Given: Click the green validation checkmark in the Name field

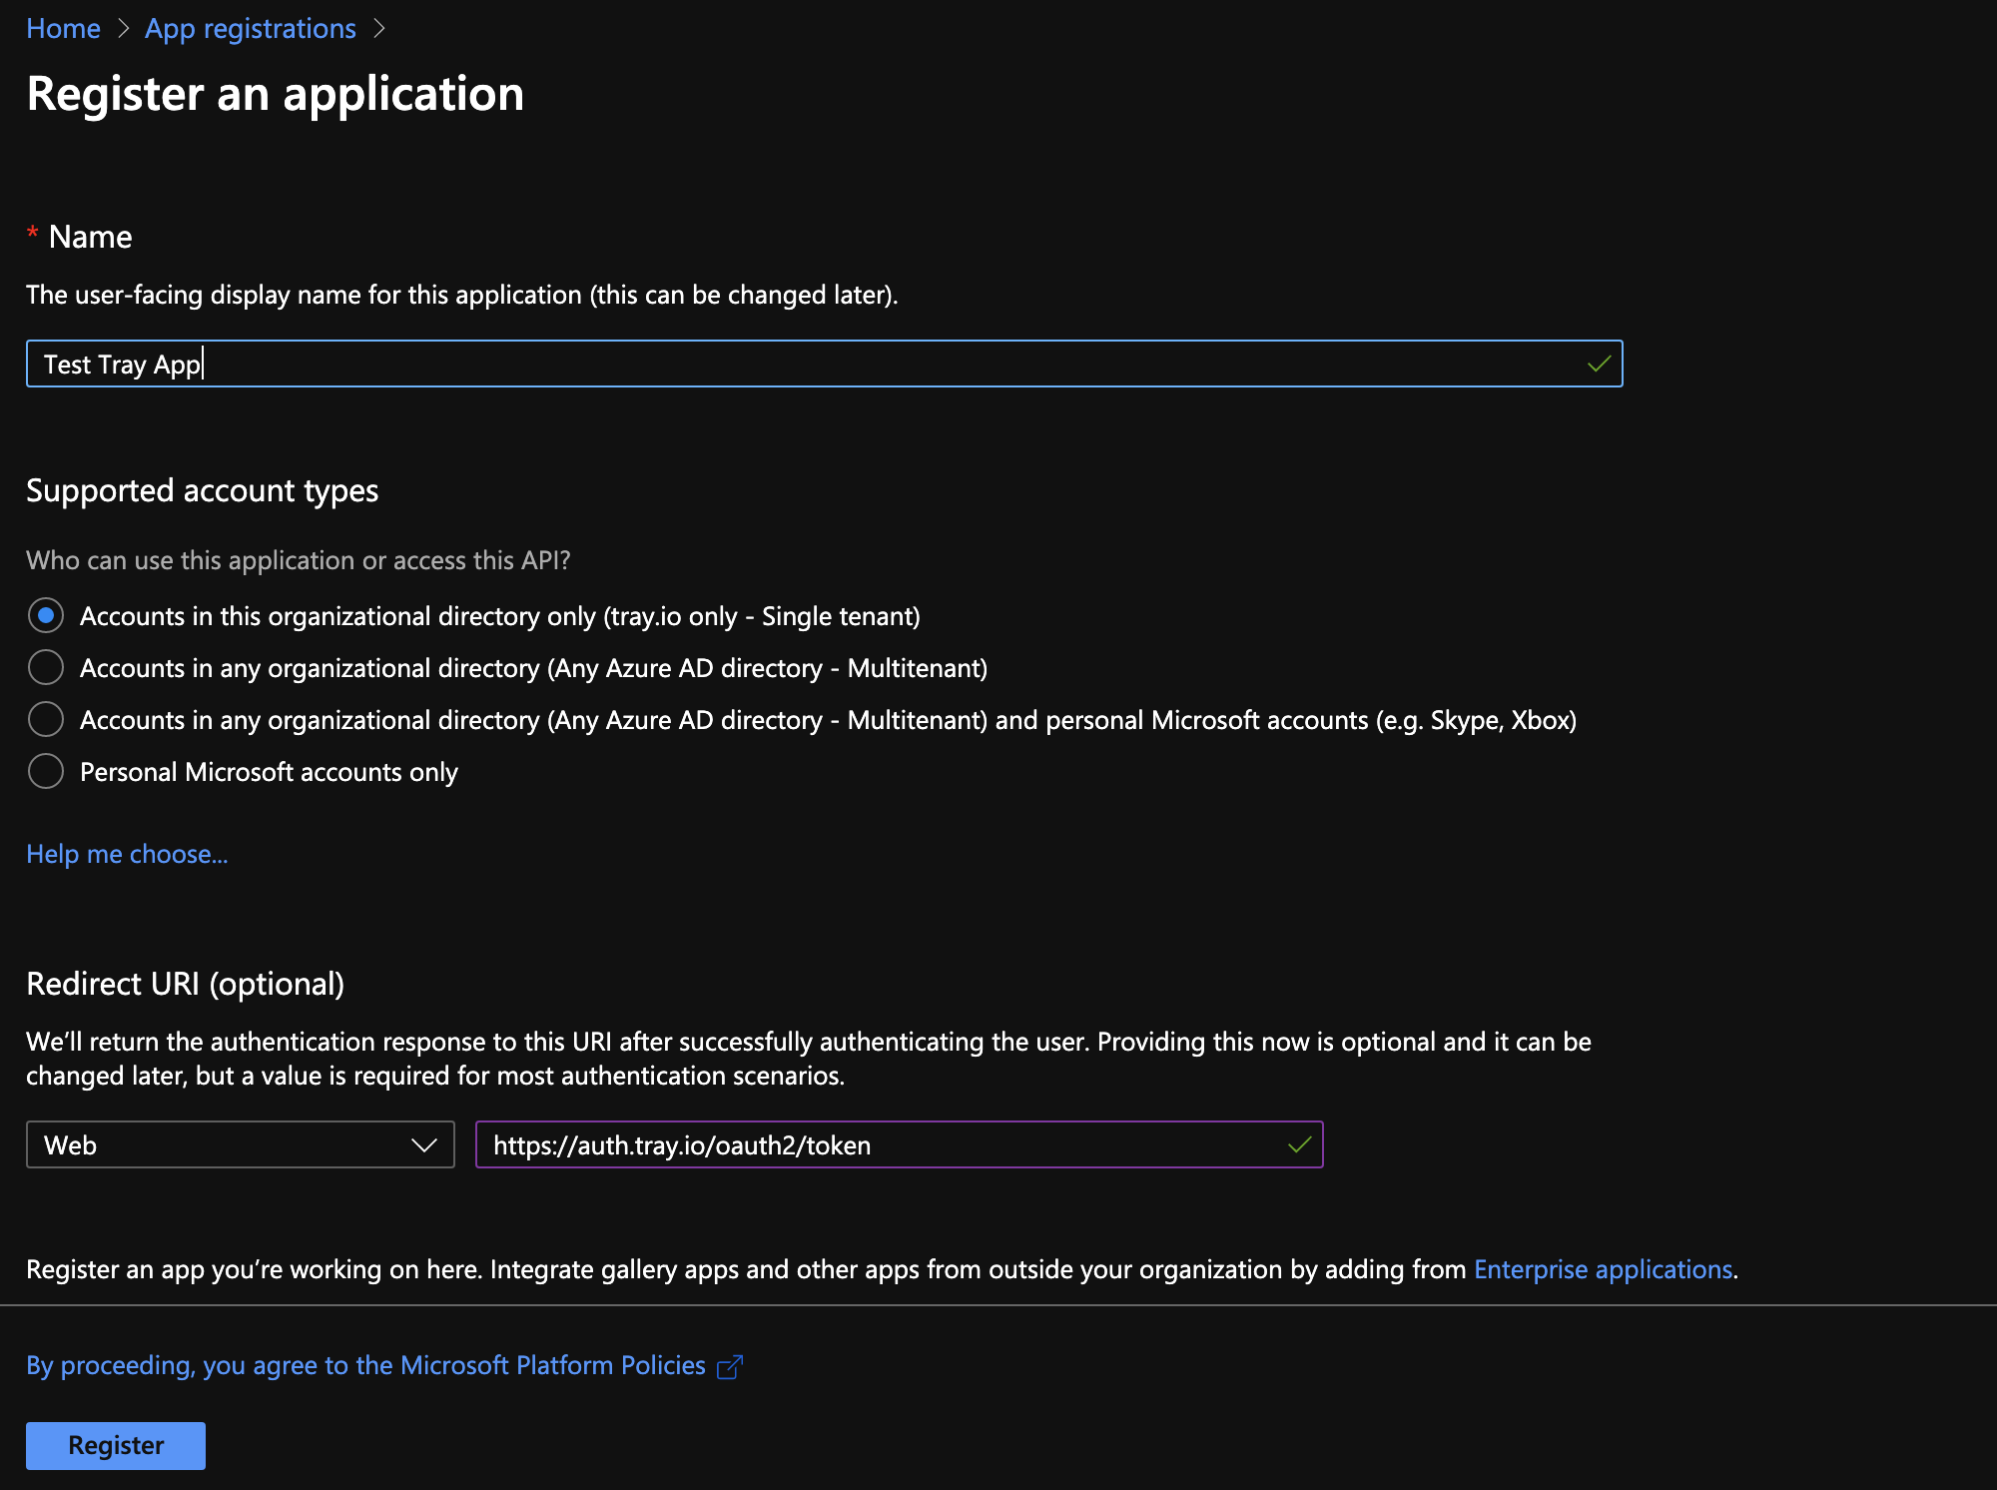Looking at the screenshot, I should pos(1599,363).
